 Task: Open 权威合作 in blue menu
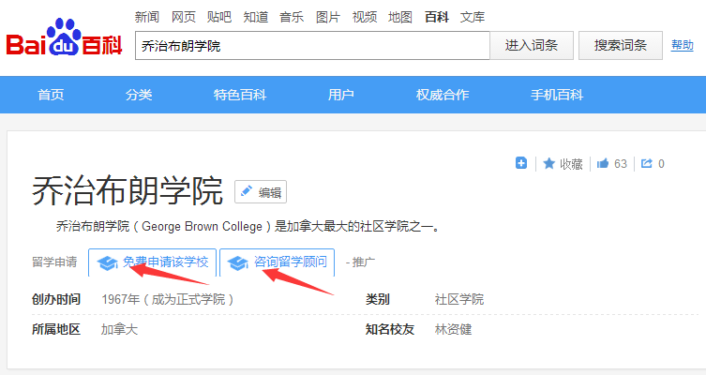pyautogui.click(x=443, y=95)
